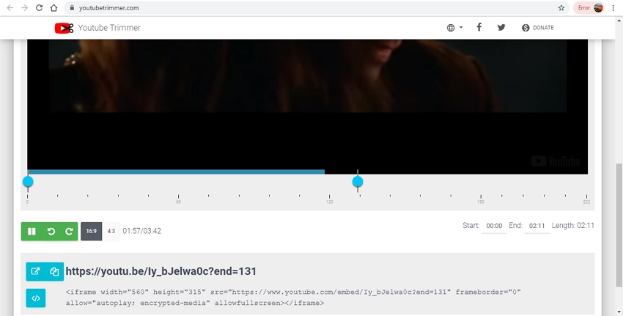Copy the trimmed youtu.be link

point(54,271)
